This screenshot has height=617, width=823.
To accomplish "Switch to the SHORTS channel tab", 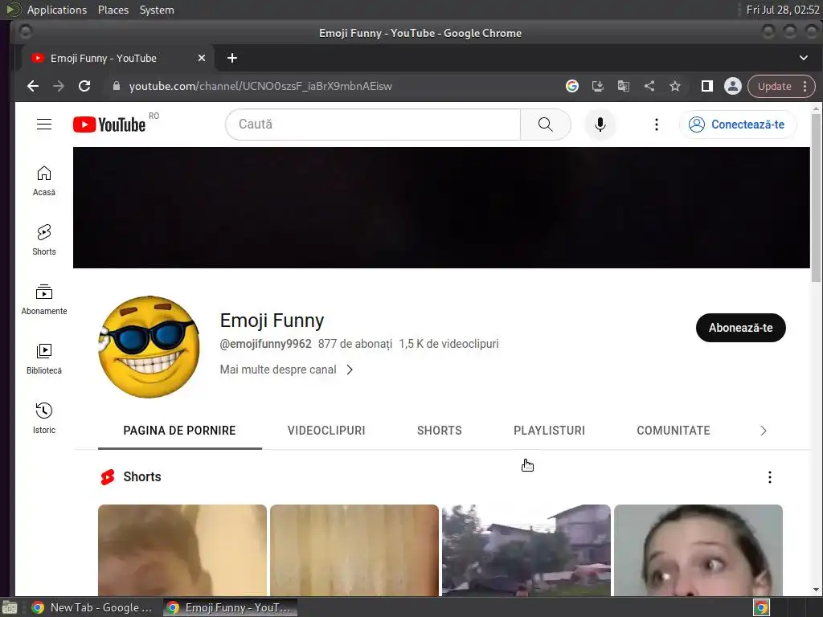I will click(x=440, y=431).
